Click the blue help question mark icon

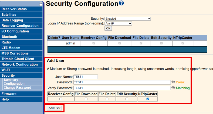pos(121,3)
